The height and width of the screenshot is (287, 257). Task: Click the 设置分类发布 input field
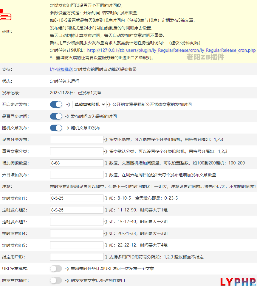pyautogui.click(x=77, y=139)
